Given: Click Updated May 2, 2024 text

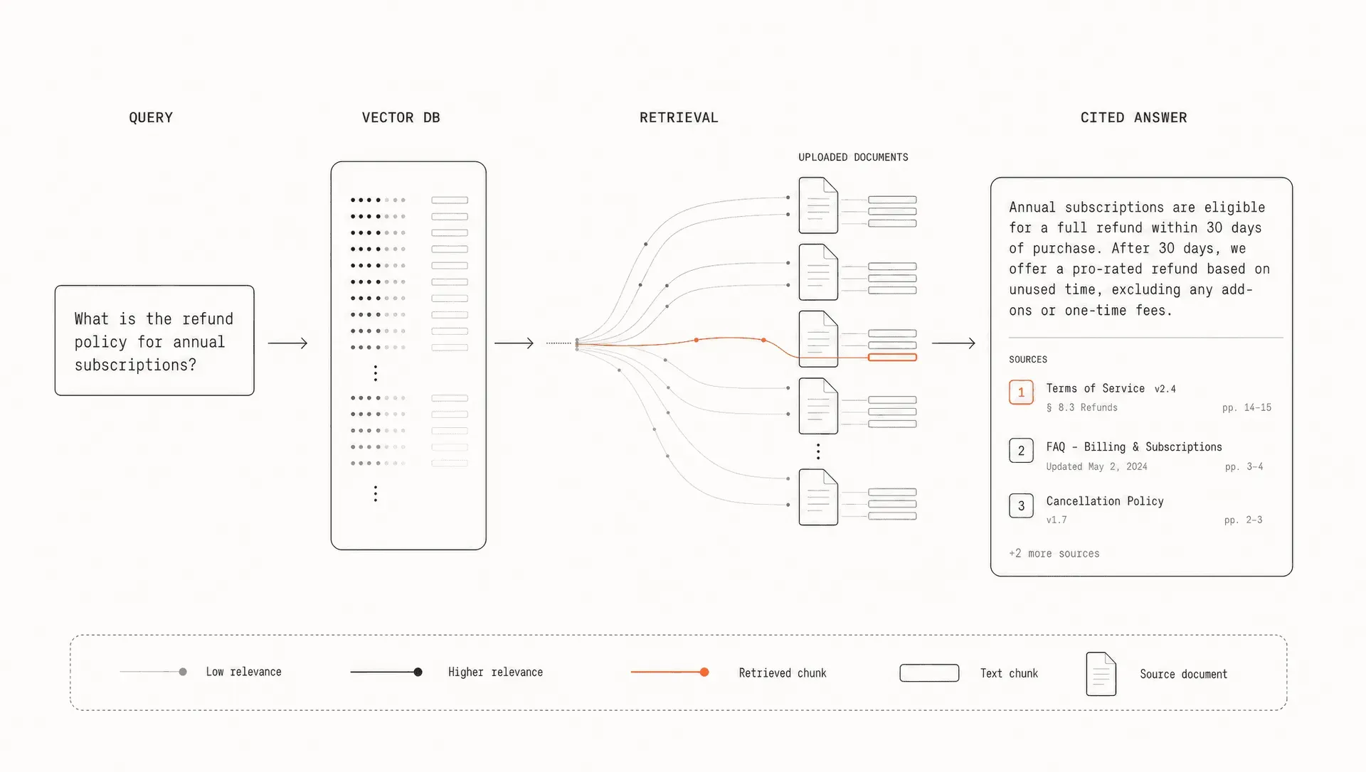Looking at the screenshot, I should click(x=1096, y=467).
